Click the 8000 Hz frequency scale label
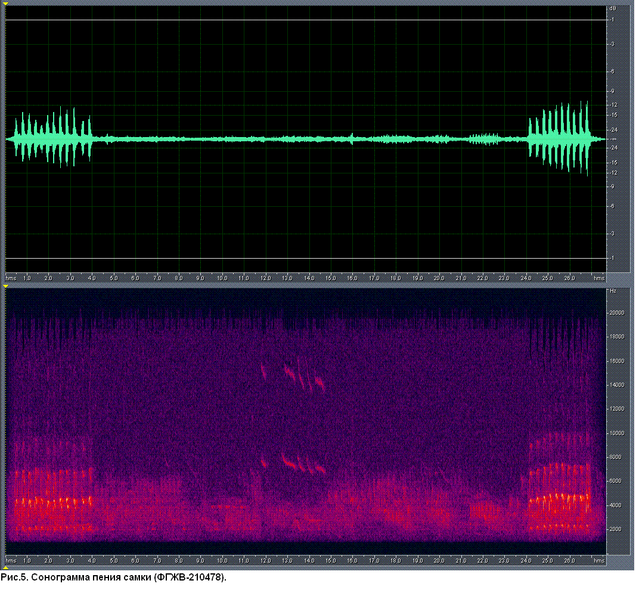The width and height of the screenshot is (636, 596). pos(616,457)
